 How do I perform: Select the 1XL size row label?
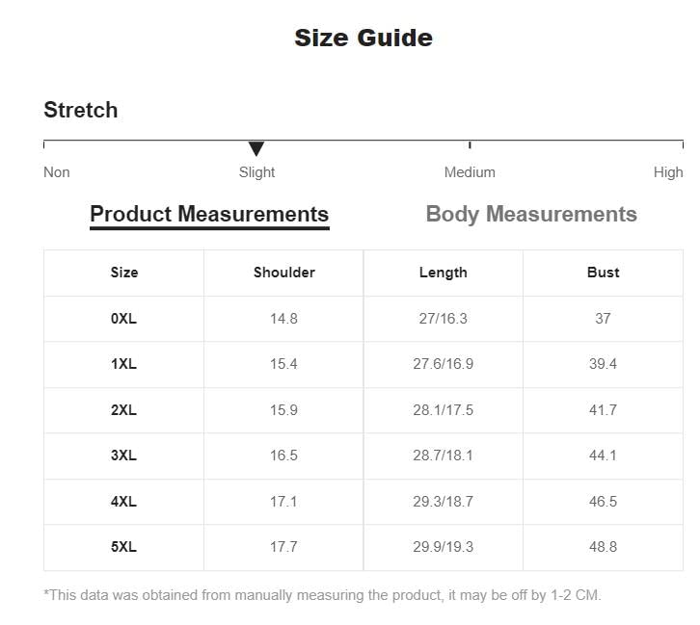[123, 364]
